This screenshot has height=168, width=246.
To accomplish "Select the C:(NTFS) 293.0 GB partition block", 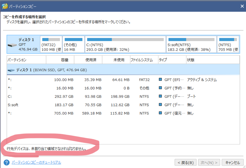I will pyautogui.click(x=125, y=44).
